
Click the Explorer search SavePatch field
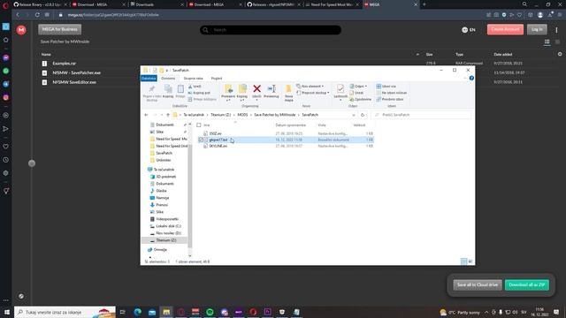coord(421,115)
